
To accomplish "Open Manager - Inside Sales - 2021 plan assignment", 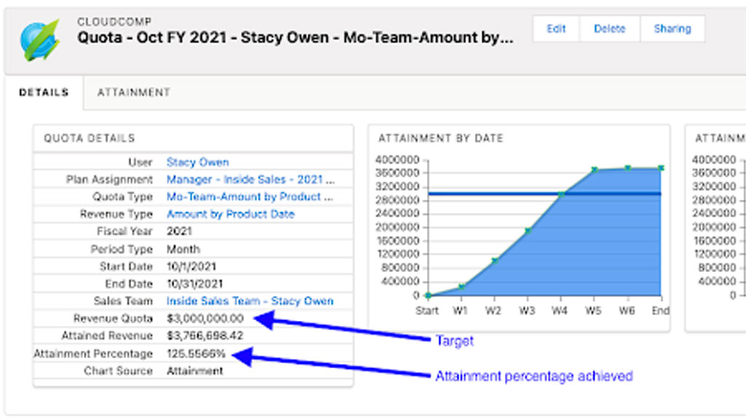I will [251, 179].
